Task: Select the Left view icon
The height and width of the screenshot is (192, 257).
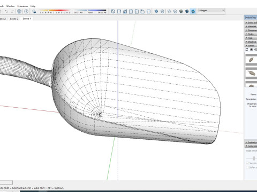Action: (142, 12)
